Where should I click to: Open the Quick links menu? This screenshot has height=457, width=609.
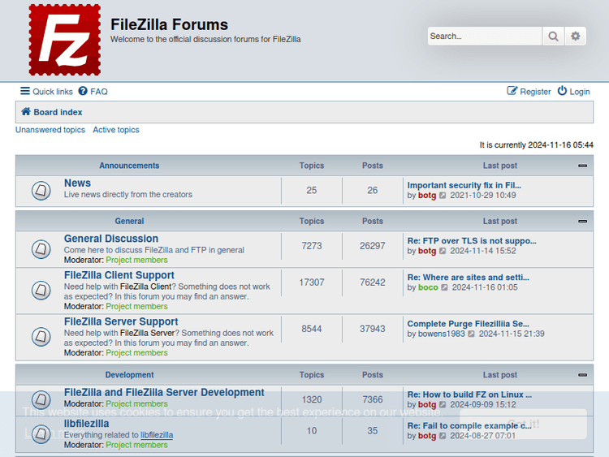click(x=46, y=92)
